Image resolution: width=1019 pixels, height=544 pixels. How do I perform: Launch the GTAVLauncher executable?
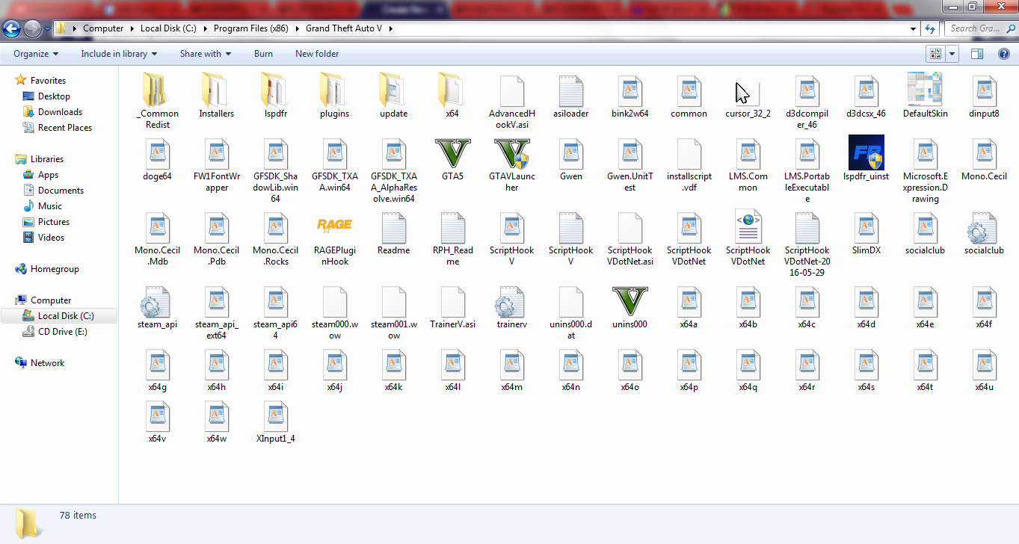click(511, 154)
